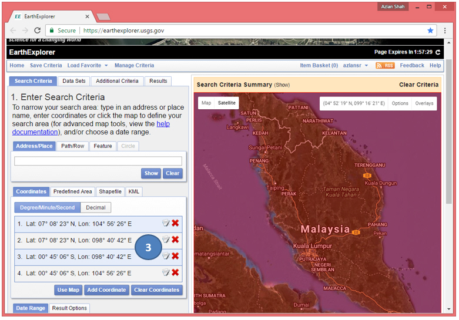Open the Result Options tab
The image size is (459, 320).
coord(69,308)
